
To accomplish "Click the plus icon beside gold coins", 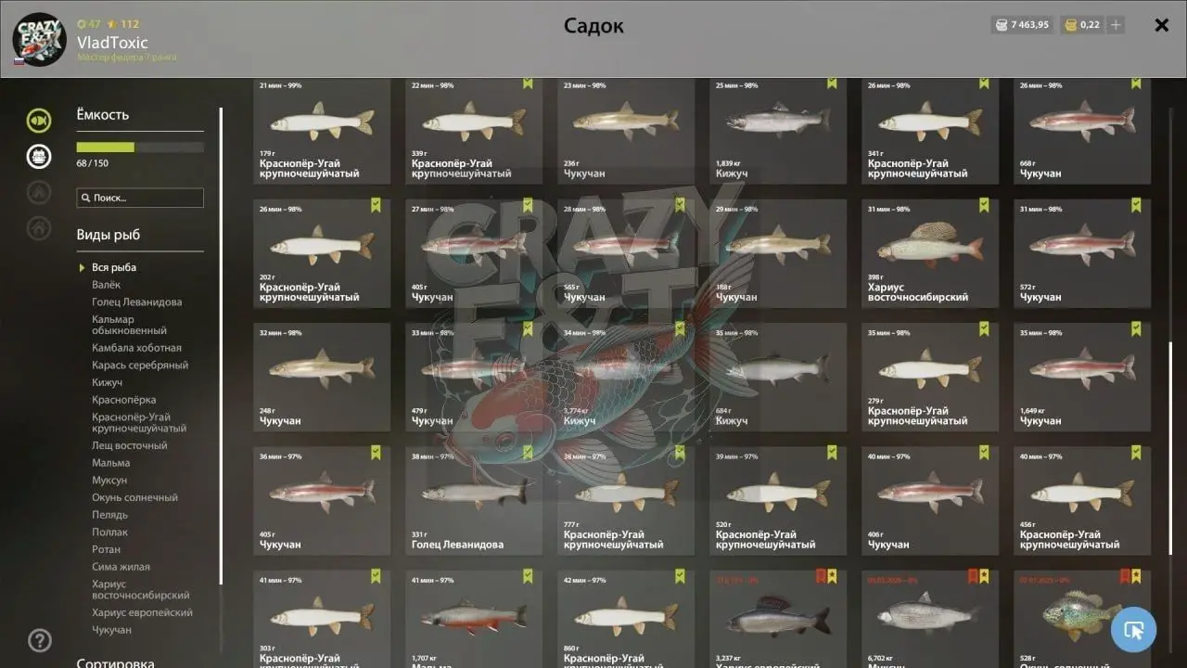I will tap(1116, 25).
